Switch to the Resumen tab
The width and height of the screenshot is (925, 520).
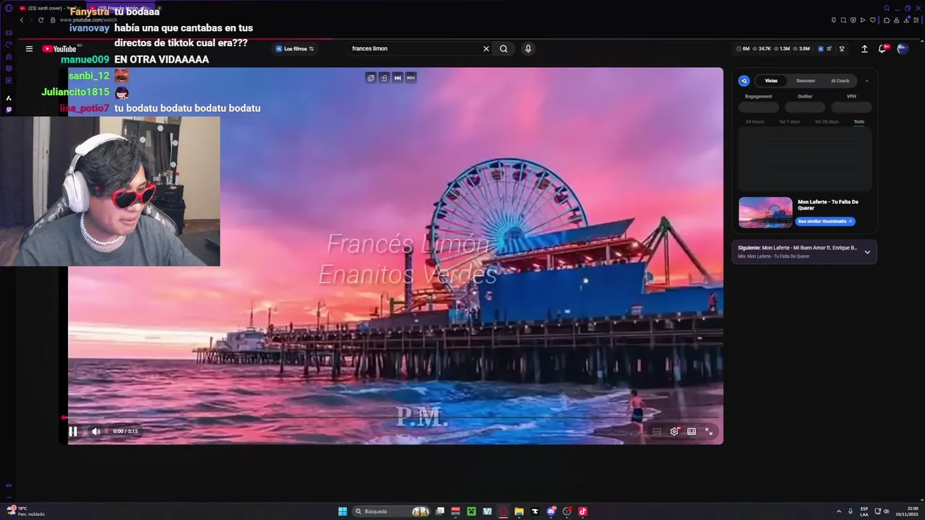pyautogui.click(x=806, y=81)
